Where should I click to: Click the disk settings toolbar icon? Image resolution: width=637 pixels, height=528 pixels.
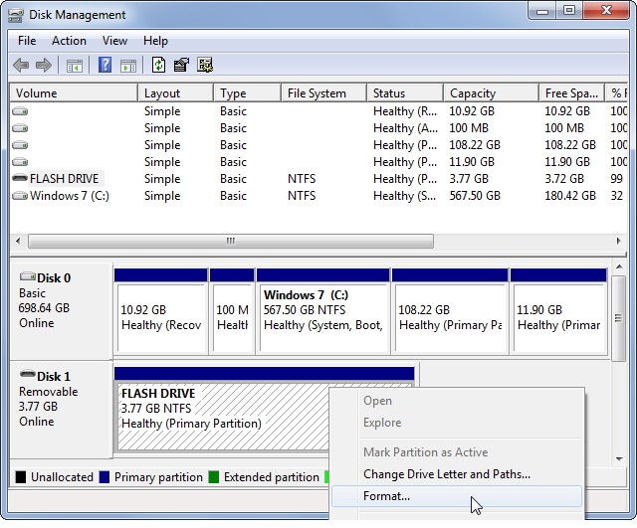(205, 65)
